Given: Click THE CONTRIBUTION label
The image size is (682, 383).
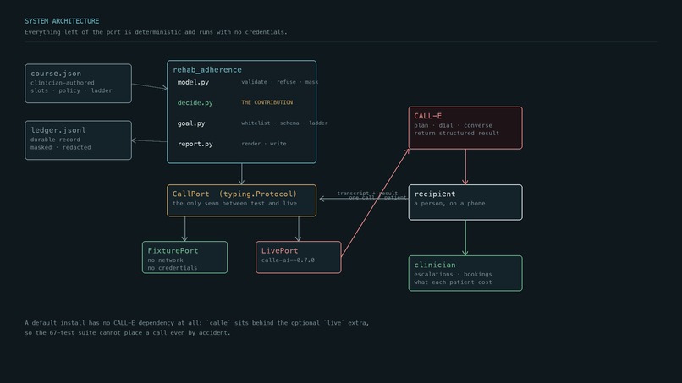Looking at the screenshot, I should coord(267,102).
